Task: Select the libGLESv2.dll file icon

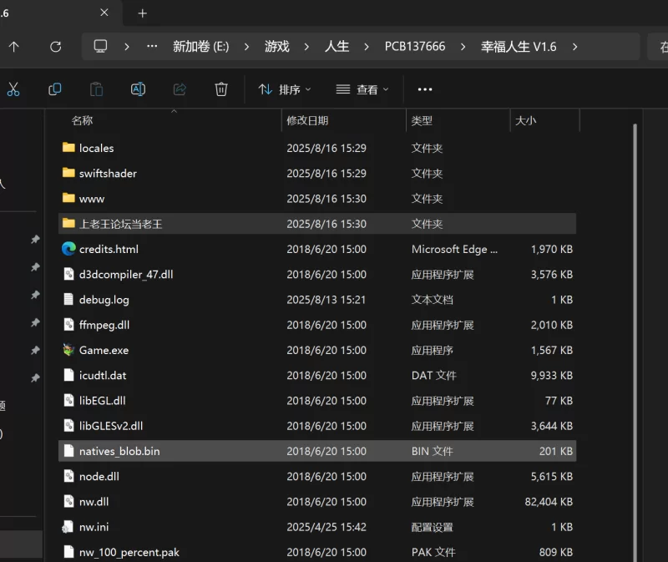Action: tap(68, 425)
